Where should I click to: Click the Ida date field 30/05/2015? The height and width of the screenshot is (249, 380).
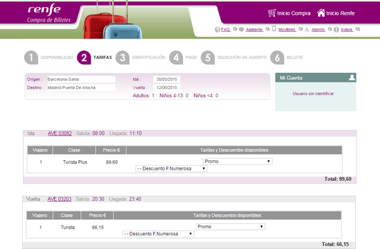point(167,79)
